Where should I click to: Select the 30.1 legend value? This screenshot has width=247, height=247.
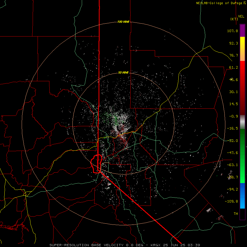(234, 92)
